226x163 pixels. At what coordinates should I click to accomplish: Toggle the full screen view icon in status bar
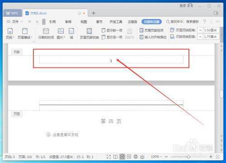click(108, 157)
